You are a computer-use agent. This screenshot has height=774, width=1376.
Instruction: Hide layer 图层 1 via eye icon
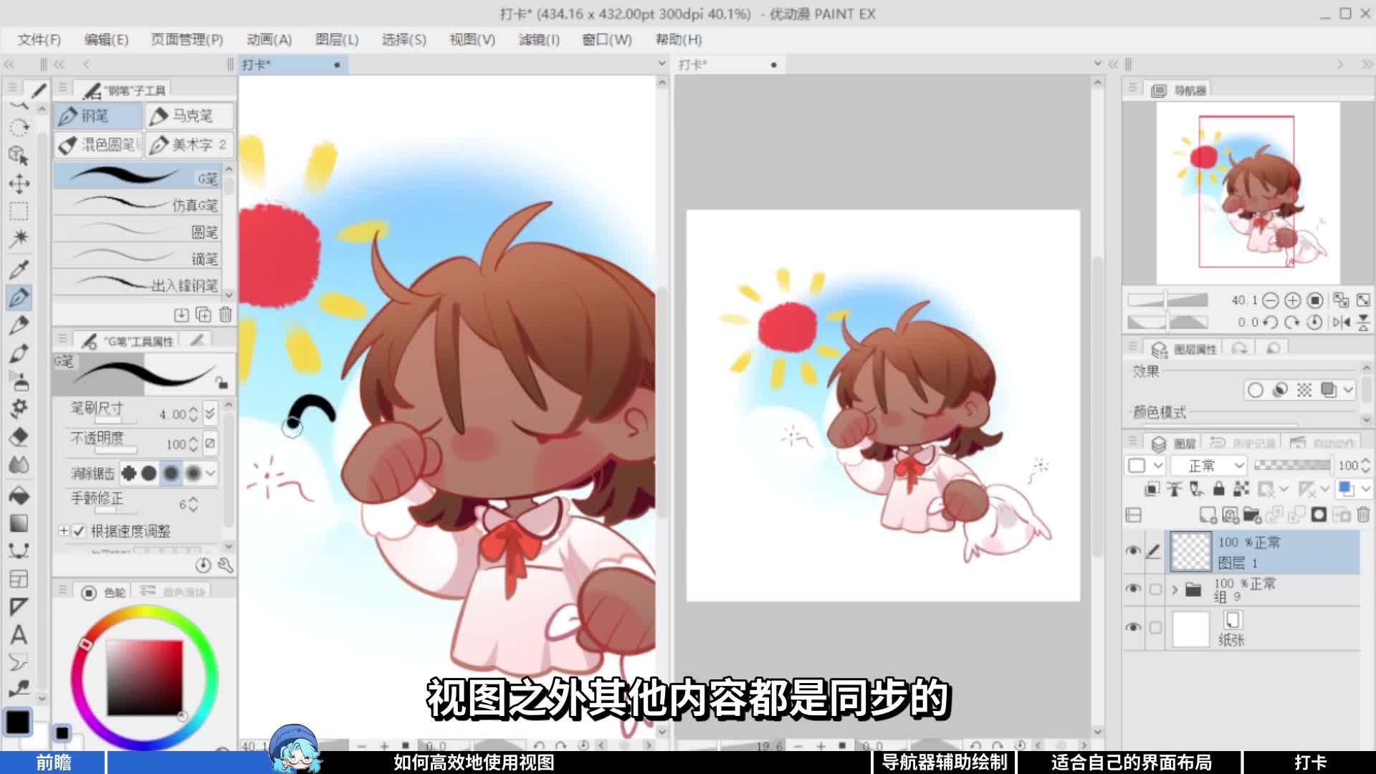[1133, 551]
